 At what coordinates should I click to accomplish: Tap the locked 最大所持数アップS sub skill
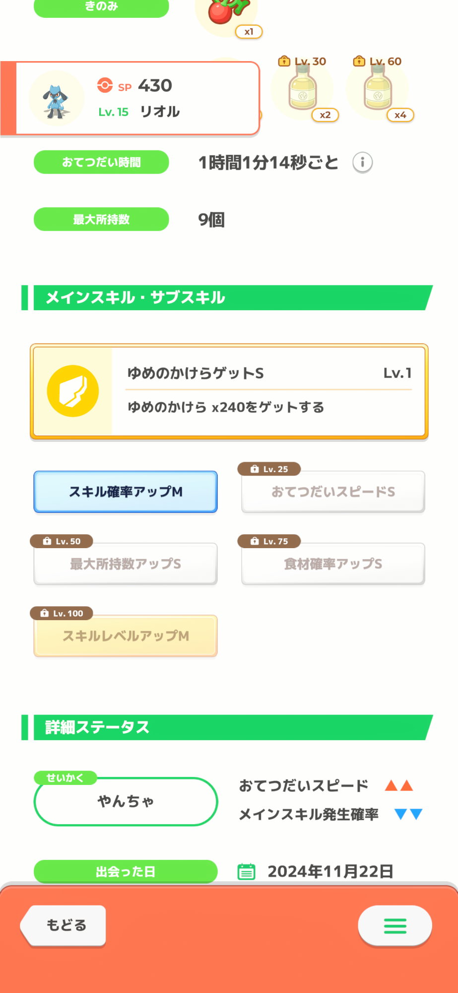126,564
